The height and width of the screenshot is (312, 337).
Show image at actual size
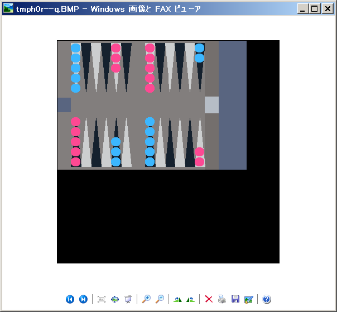(x=115, y=299)
